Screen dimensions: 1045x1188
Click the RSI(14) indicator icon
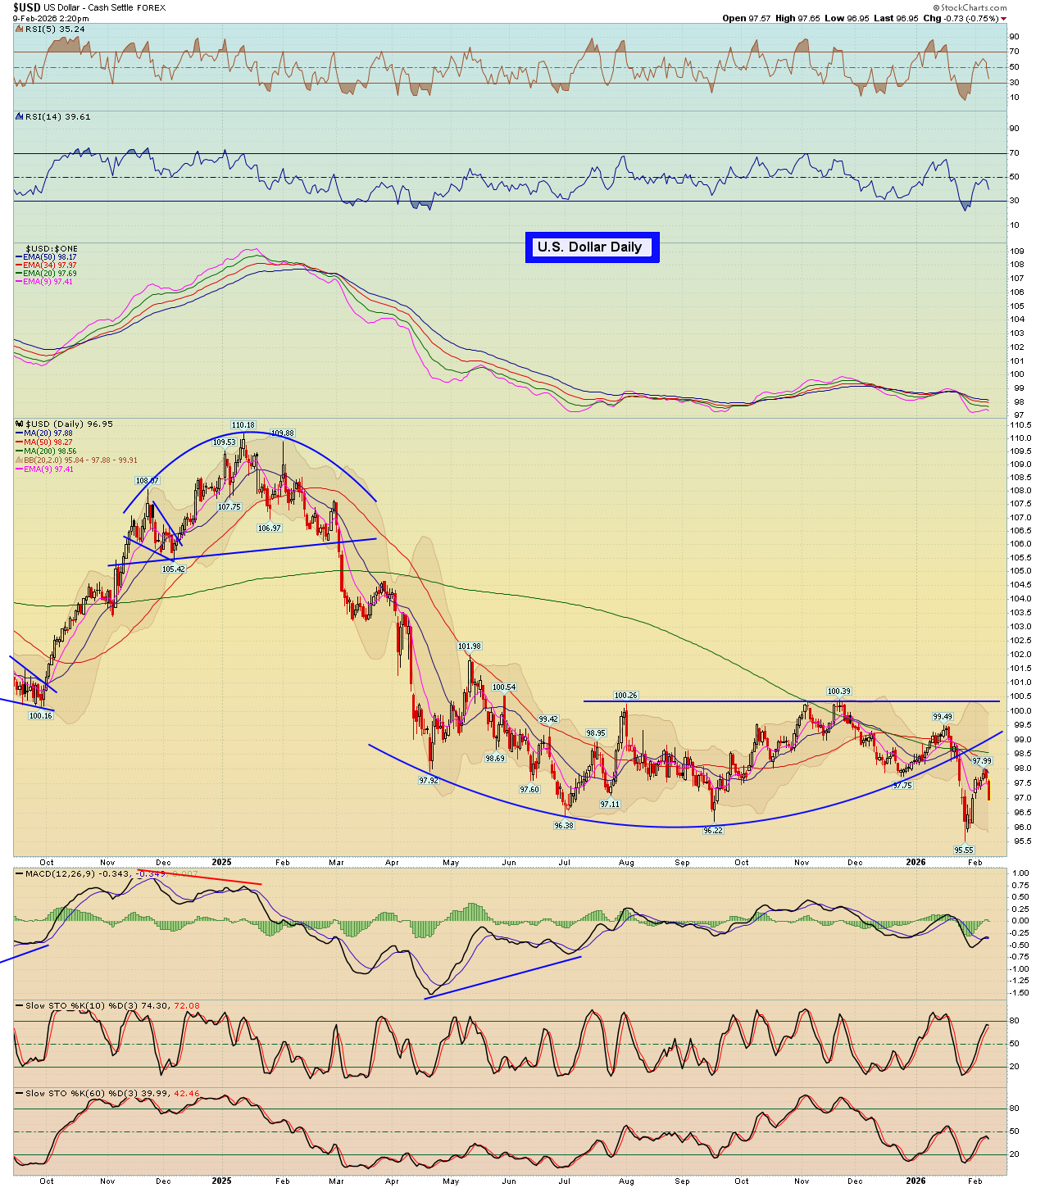[20, 117]
